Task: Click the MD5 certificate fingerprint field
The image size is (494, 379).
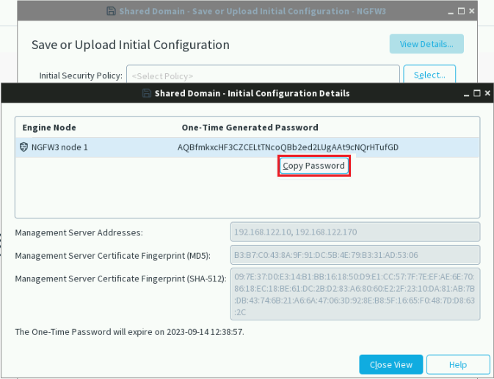Action: coord(355,255)
